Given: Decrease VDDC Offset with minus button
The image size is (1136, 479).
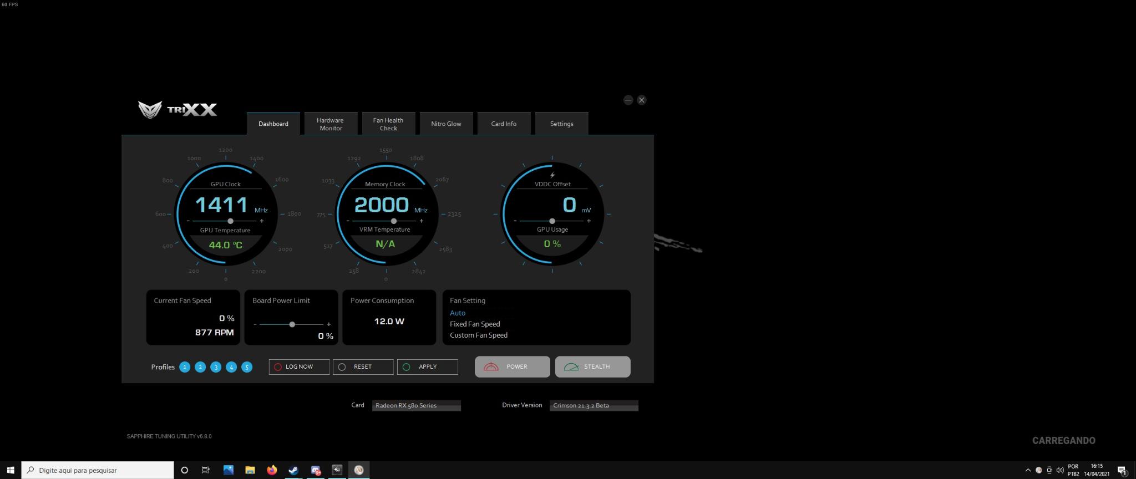Looking at the screenshot, I should (515, 221).
